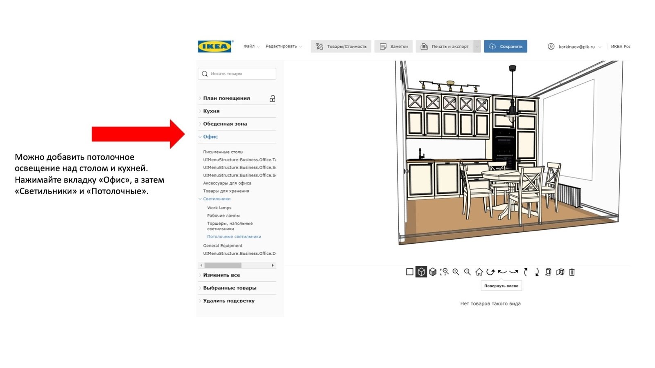Viewport: 655px width, 368px height.
Task: Select Потолочные светильники link
Action: [x=234, y=237]
